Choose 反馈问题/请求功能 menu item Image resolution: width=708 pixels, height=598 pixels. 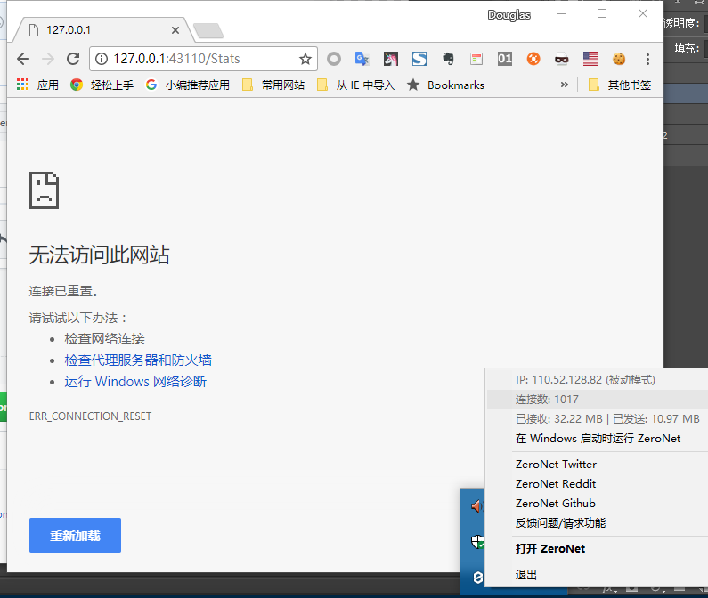(598, 523)
